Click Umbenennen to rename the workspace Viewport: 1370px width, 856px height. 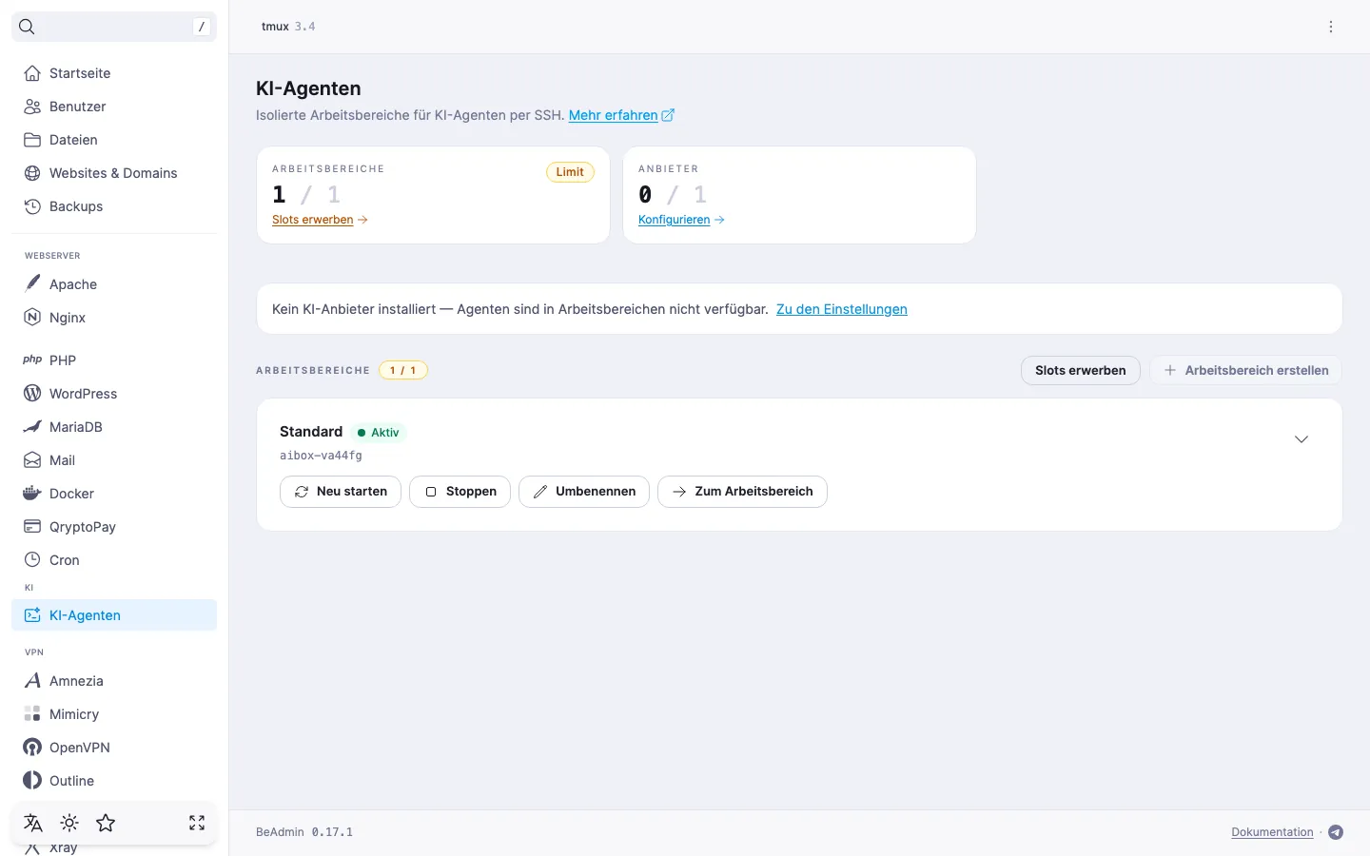click(x=584, y=492)
